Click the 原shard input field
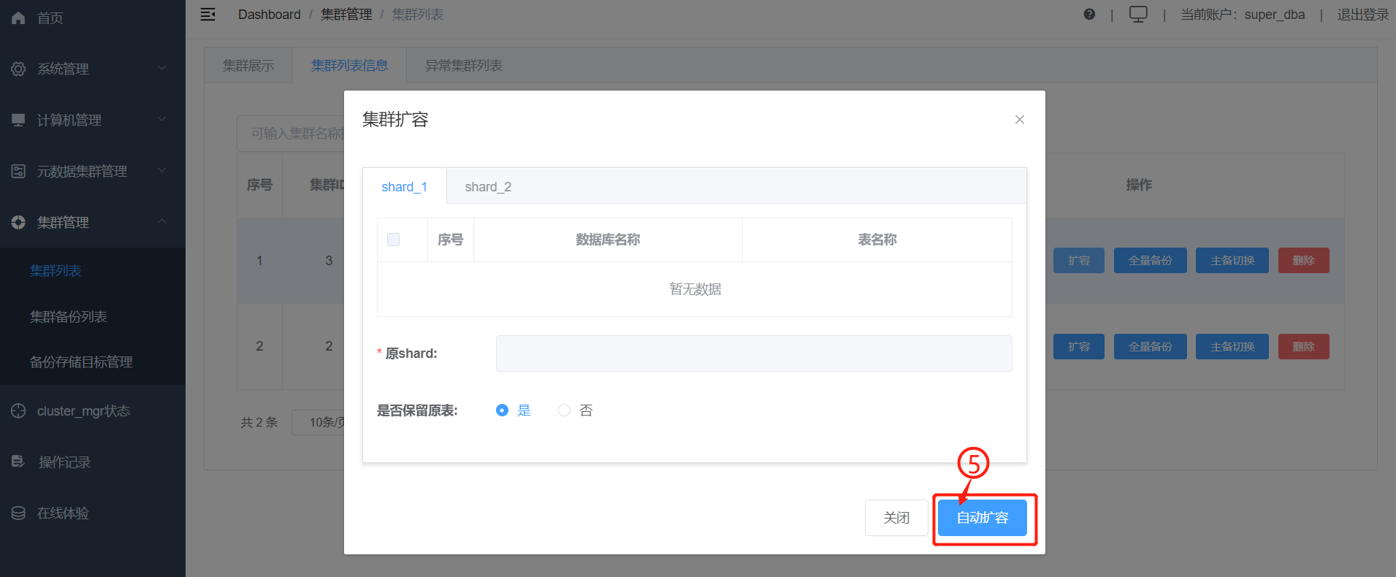The image size is (1396, 577). pos(753,354)
